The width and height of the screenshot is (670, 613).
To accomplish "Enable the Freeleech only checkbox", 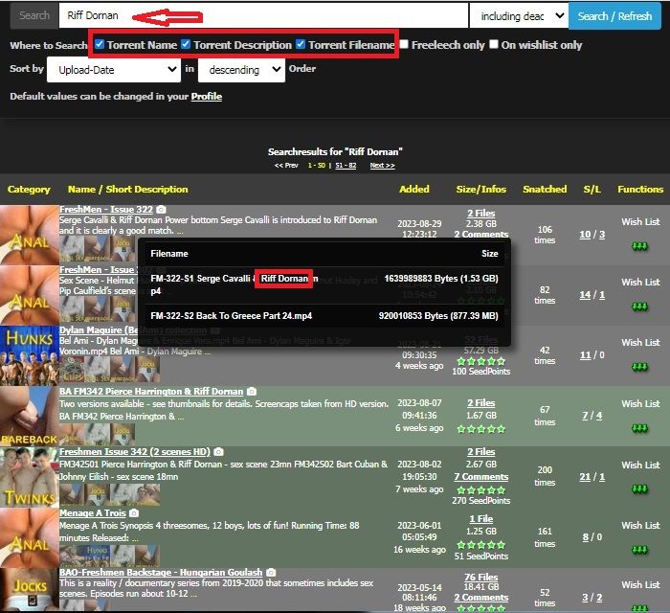I will coord(404,44).
